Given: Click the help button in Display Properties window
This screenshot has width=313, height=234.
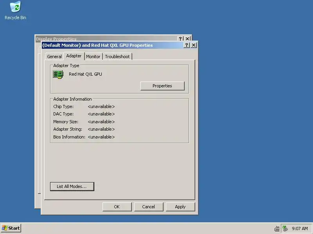Looking at the screenshot, I should point(180,38).
